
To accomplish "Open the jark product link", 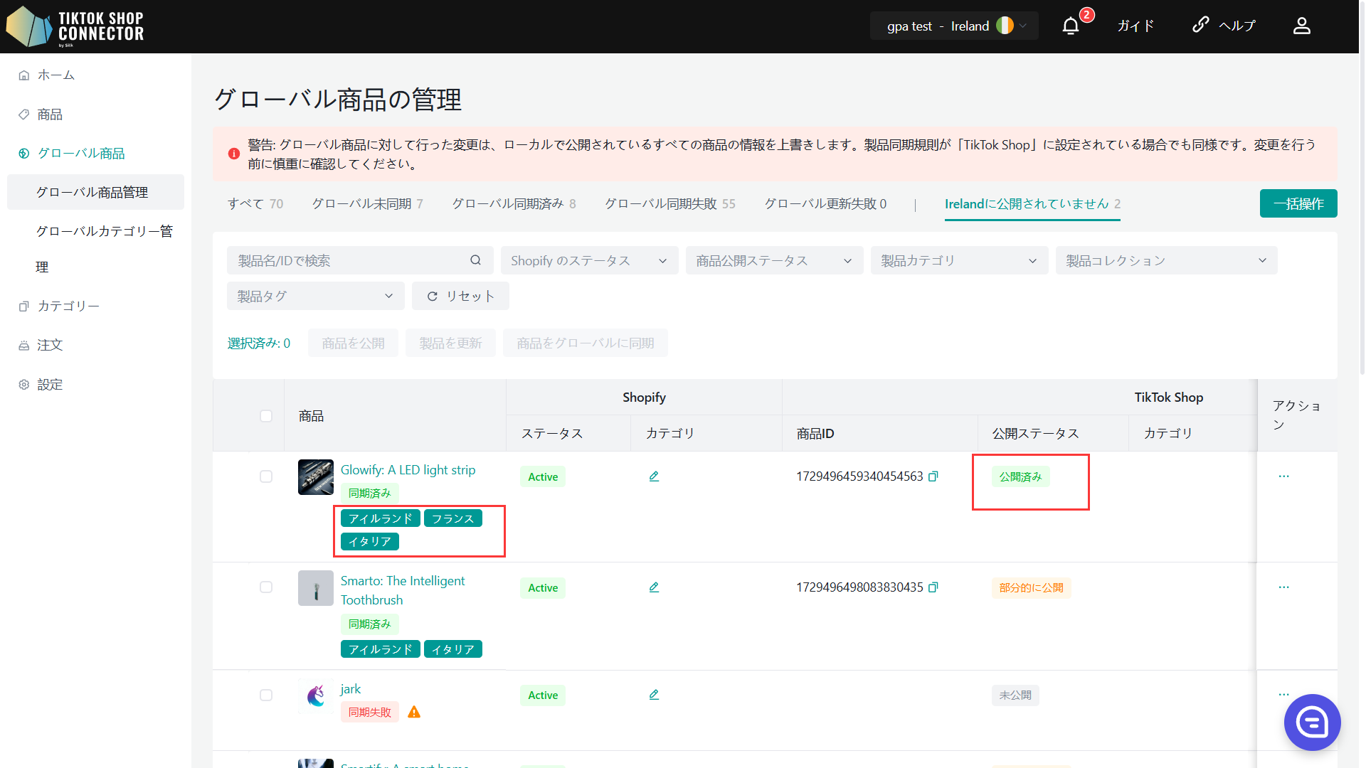I will click(x=350, y=689).
